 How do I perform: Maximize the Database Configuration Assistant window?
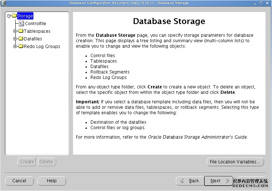coord(261,3)
